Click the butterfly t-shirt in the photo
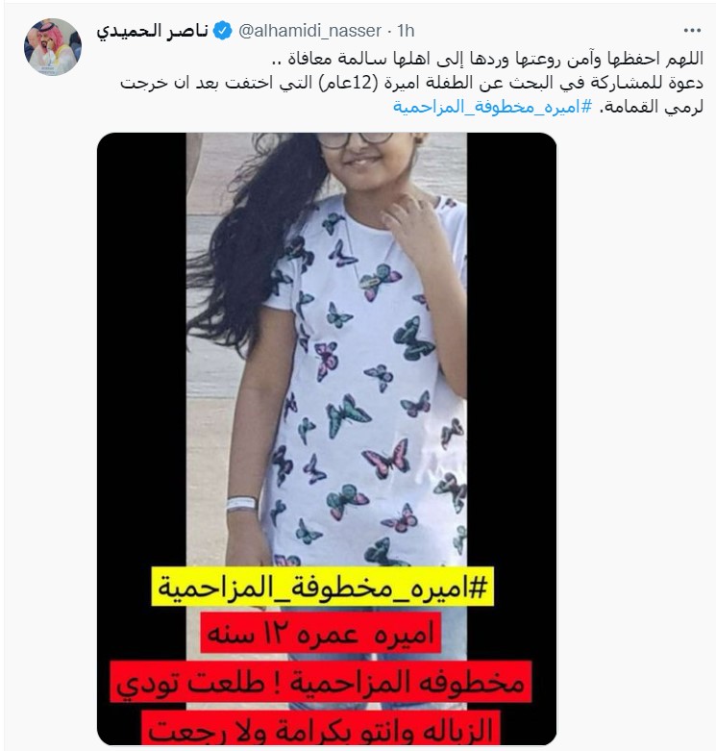This screenshot has height=751, width=716. (x=366, y=383)
